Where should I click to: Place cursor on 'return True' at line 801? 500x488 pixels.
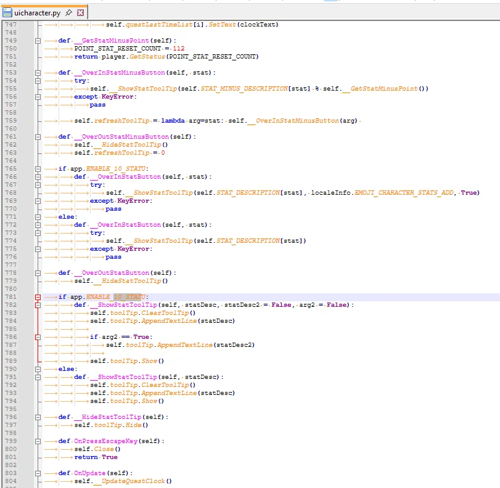pyautogui.click(x=96, y=457)
